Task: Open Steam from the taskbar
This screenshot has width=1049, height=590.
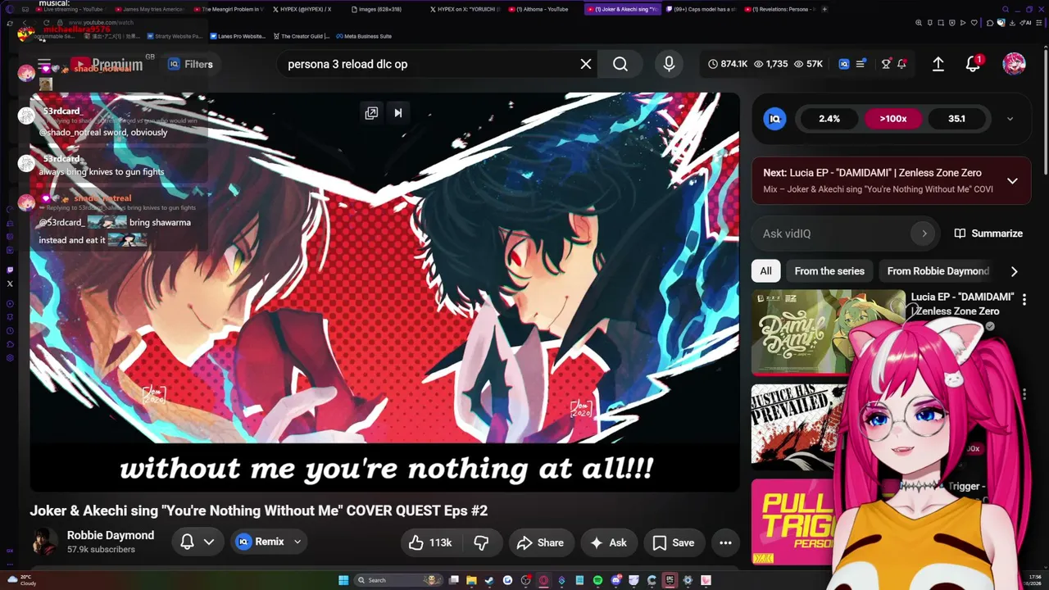Action: pyautogui.click(x=489, y=580)
